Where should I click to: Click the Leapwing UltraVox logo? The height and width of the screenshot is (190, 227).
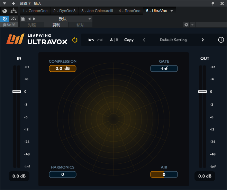[37, 39]
